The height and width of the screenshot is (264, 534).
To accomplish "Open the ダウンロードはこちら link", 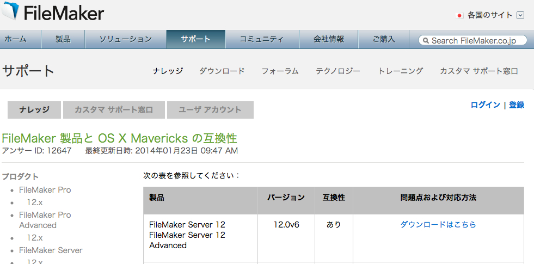I will pos(438,224).
